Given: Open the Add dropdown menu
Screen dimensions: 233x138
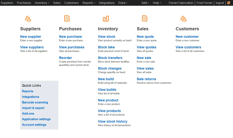Looking at the screenshot, I should 145,3.
